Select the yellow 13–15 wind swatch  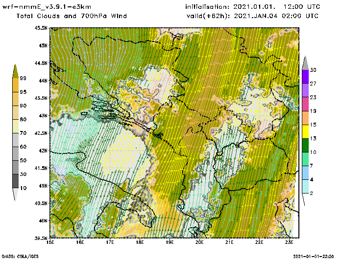(x=305, y=131)
